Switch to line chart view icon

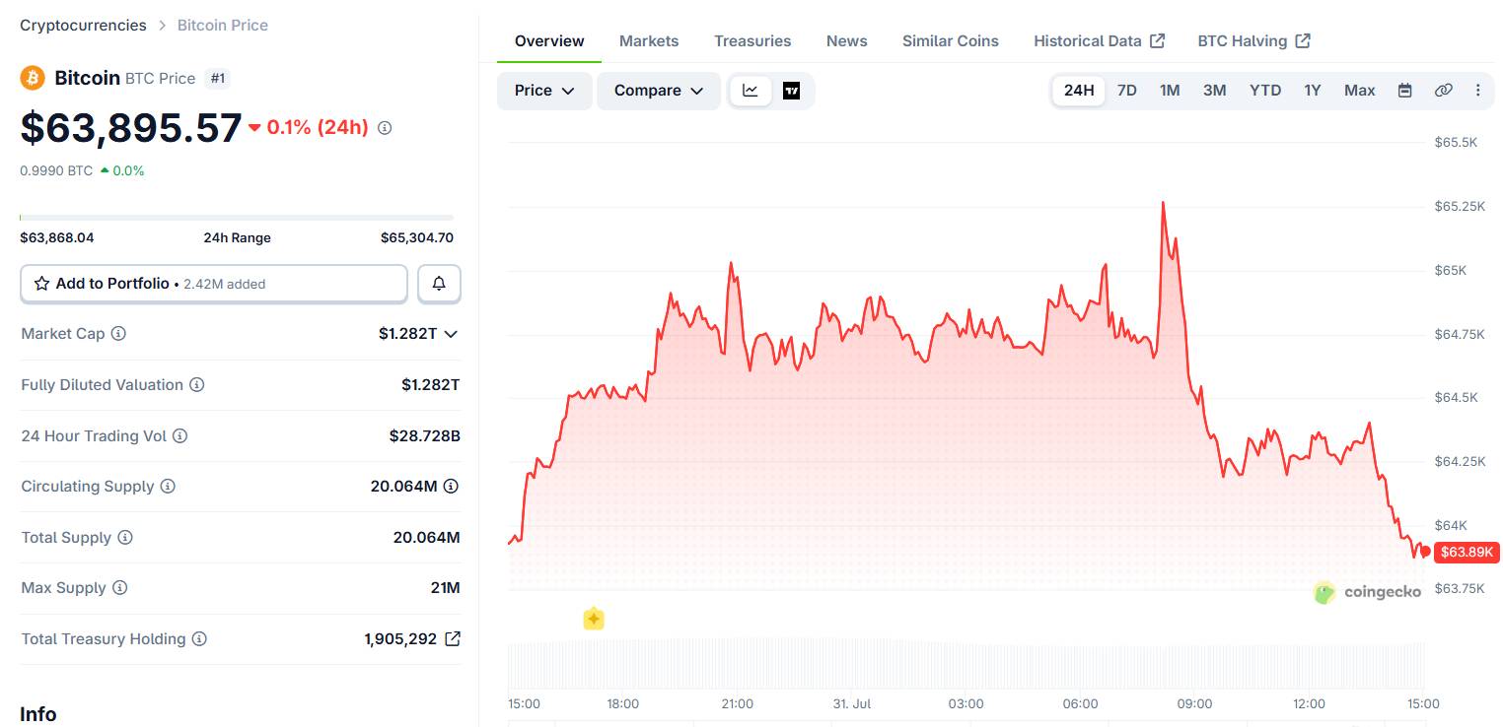[751, 91]
